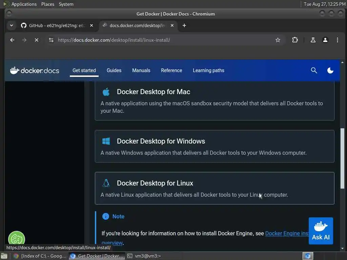The image size is (347, 260).
Task: Open the Learning paths nav item
Action: pyautogui.click(x=208, y=70)
